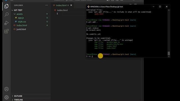The height and width of the screenshot is (101, 180).
Task: Maximize the Git Bash terminal window
Action: pyautogui.click(x=160, y=7)
